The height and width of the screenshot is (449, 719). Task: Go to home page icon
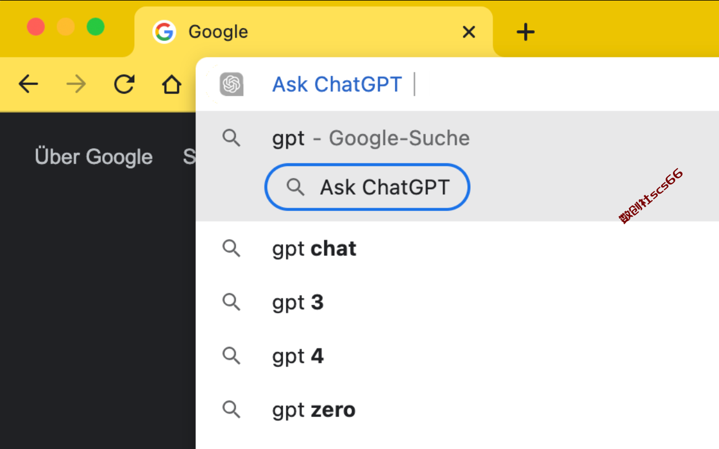tap(172, 85)
